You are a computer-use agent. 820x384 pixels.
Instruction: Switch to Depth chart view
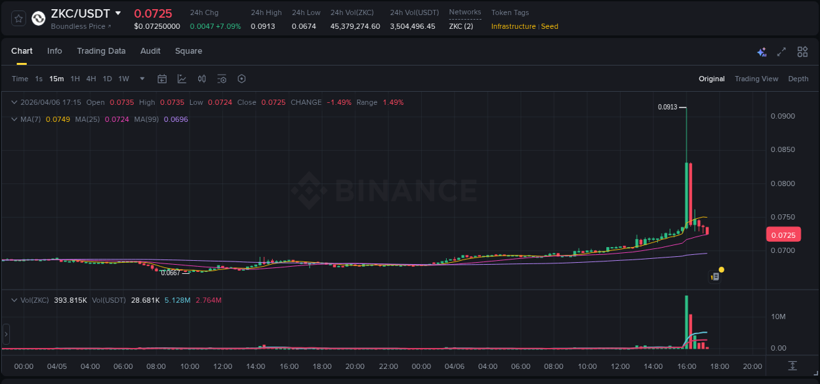[x=798, y=79]
